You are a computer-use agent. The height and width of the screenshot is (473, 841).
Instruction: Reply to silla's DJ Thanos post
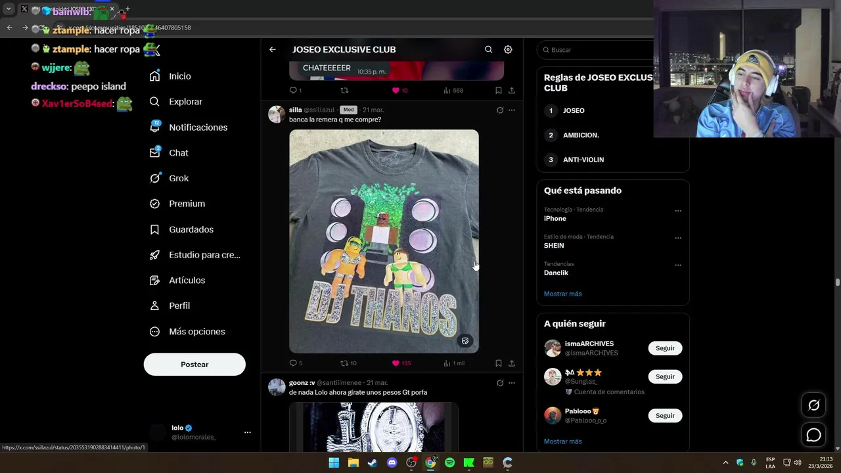[296, 363]
